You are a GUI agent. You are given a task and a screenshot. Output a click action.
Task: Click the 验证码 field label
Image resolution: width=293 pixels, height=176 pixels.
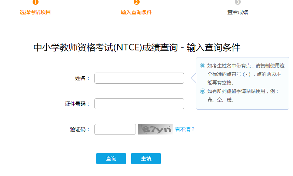pyautogui.click(x=80, y=129)
